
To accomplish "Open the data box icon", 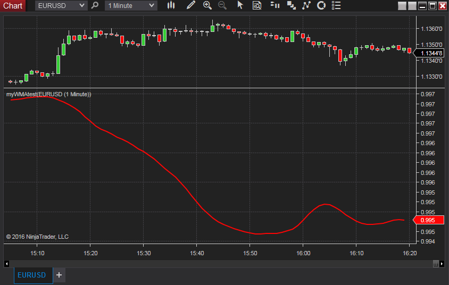I will click(257, 5).
